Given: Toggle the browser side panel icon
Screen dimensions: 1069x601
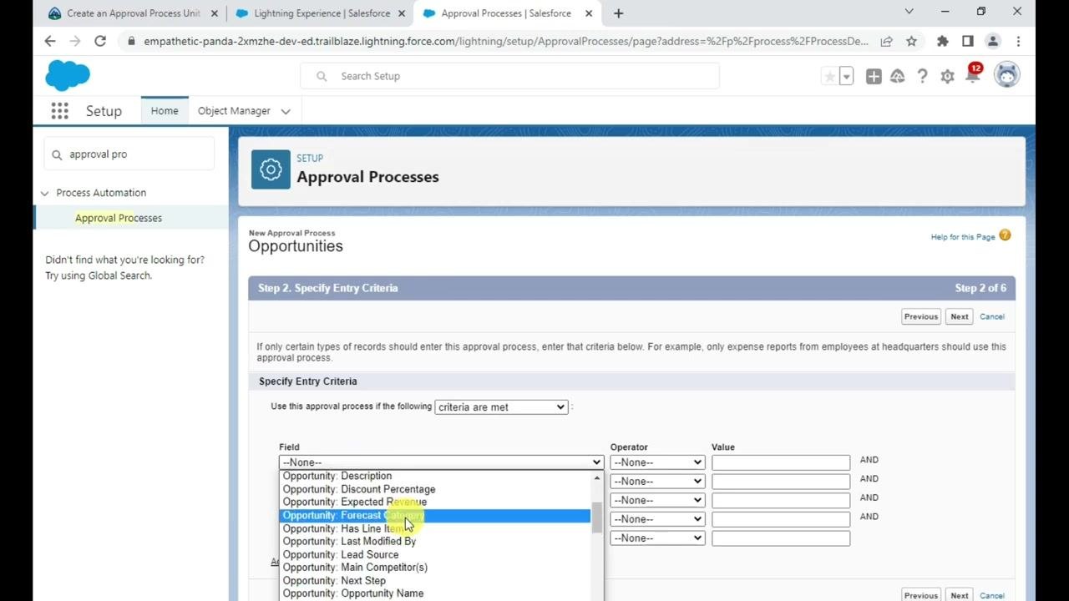Looking at the screenshot, I should (x=968, y=41).
